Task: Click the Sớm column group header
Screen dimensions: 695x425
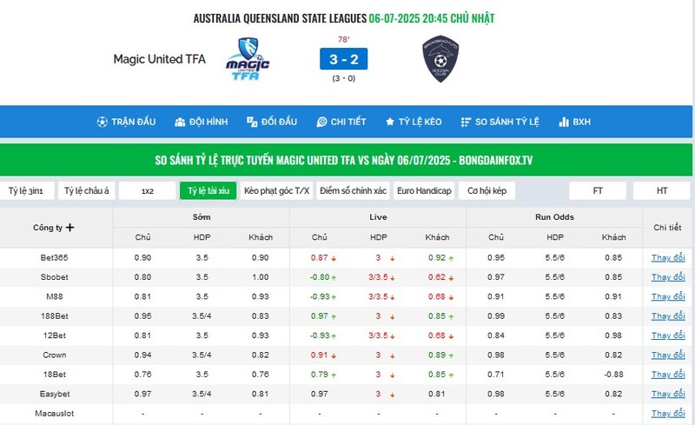Action: (202, 217)
